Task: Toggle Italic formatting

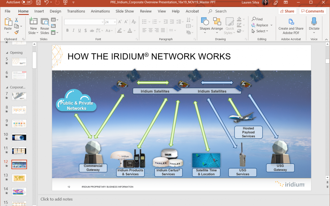Action: coord(73,31)
